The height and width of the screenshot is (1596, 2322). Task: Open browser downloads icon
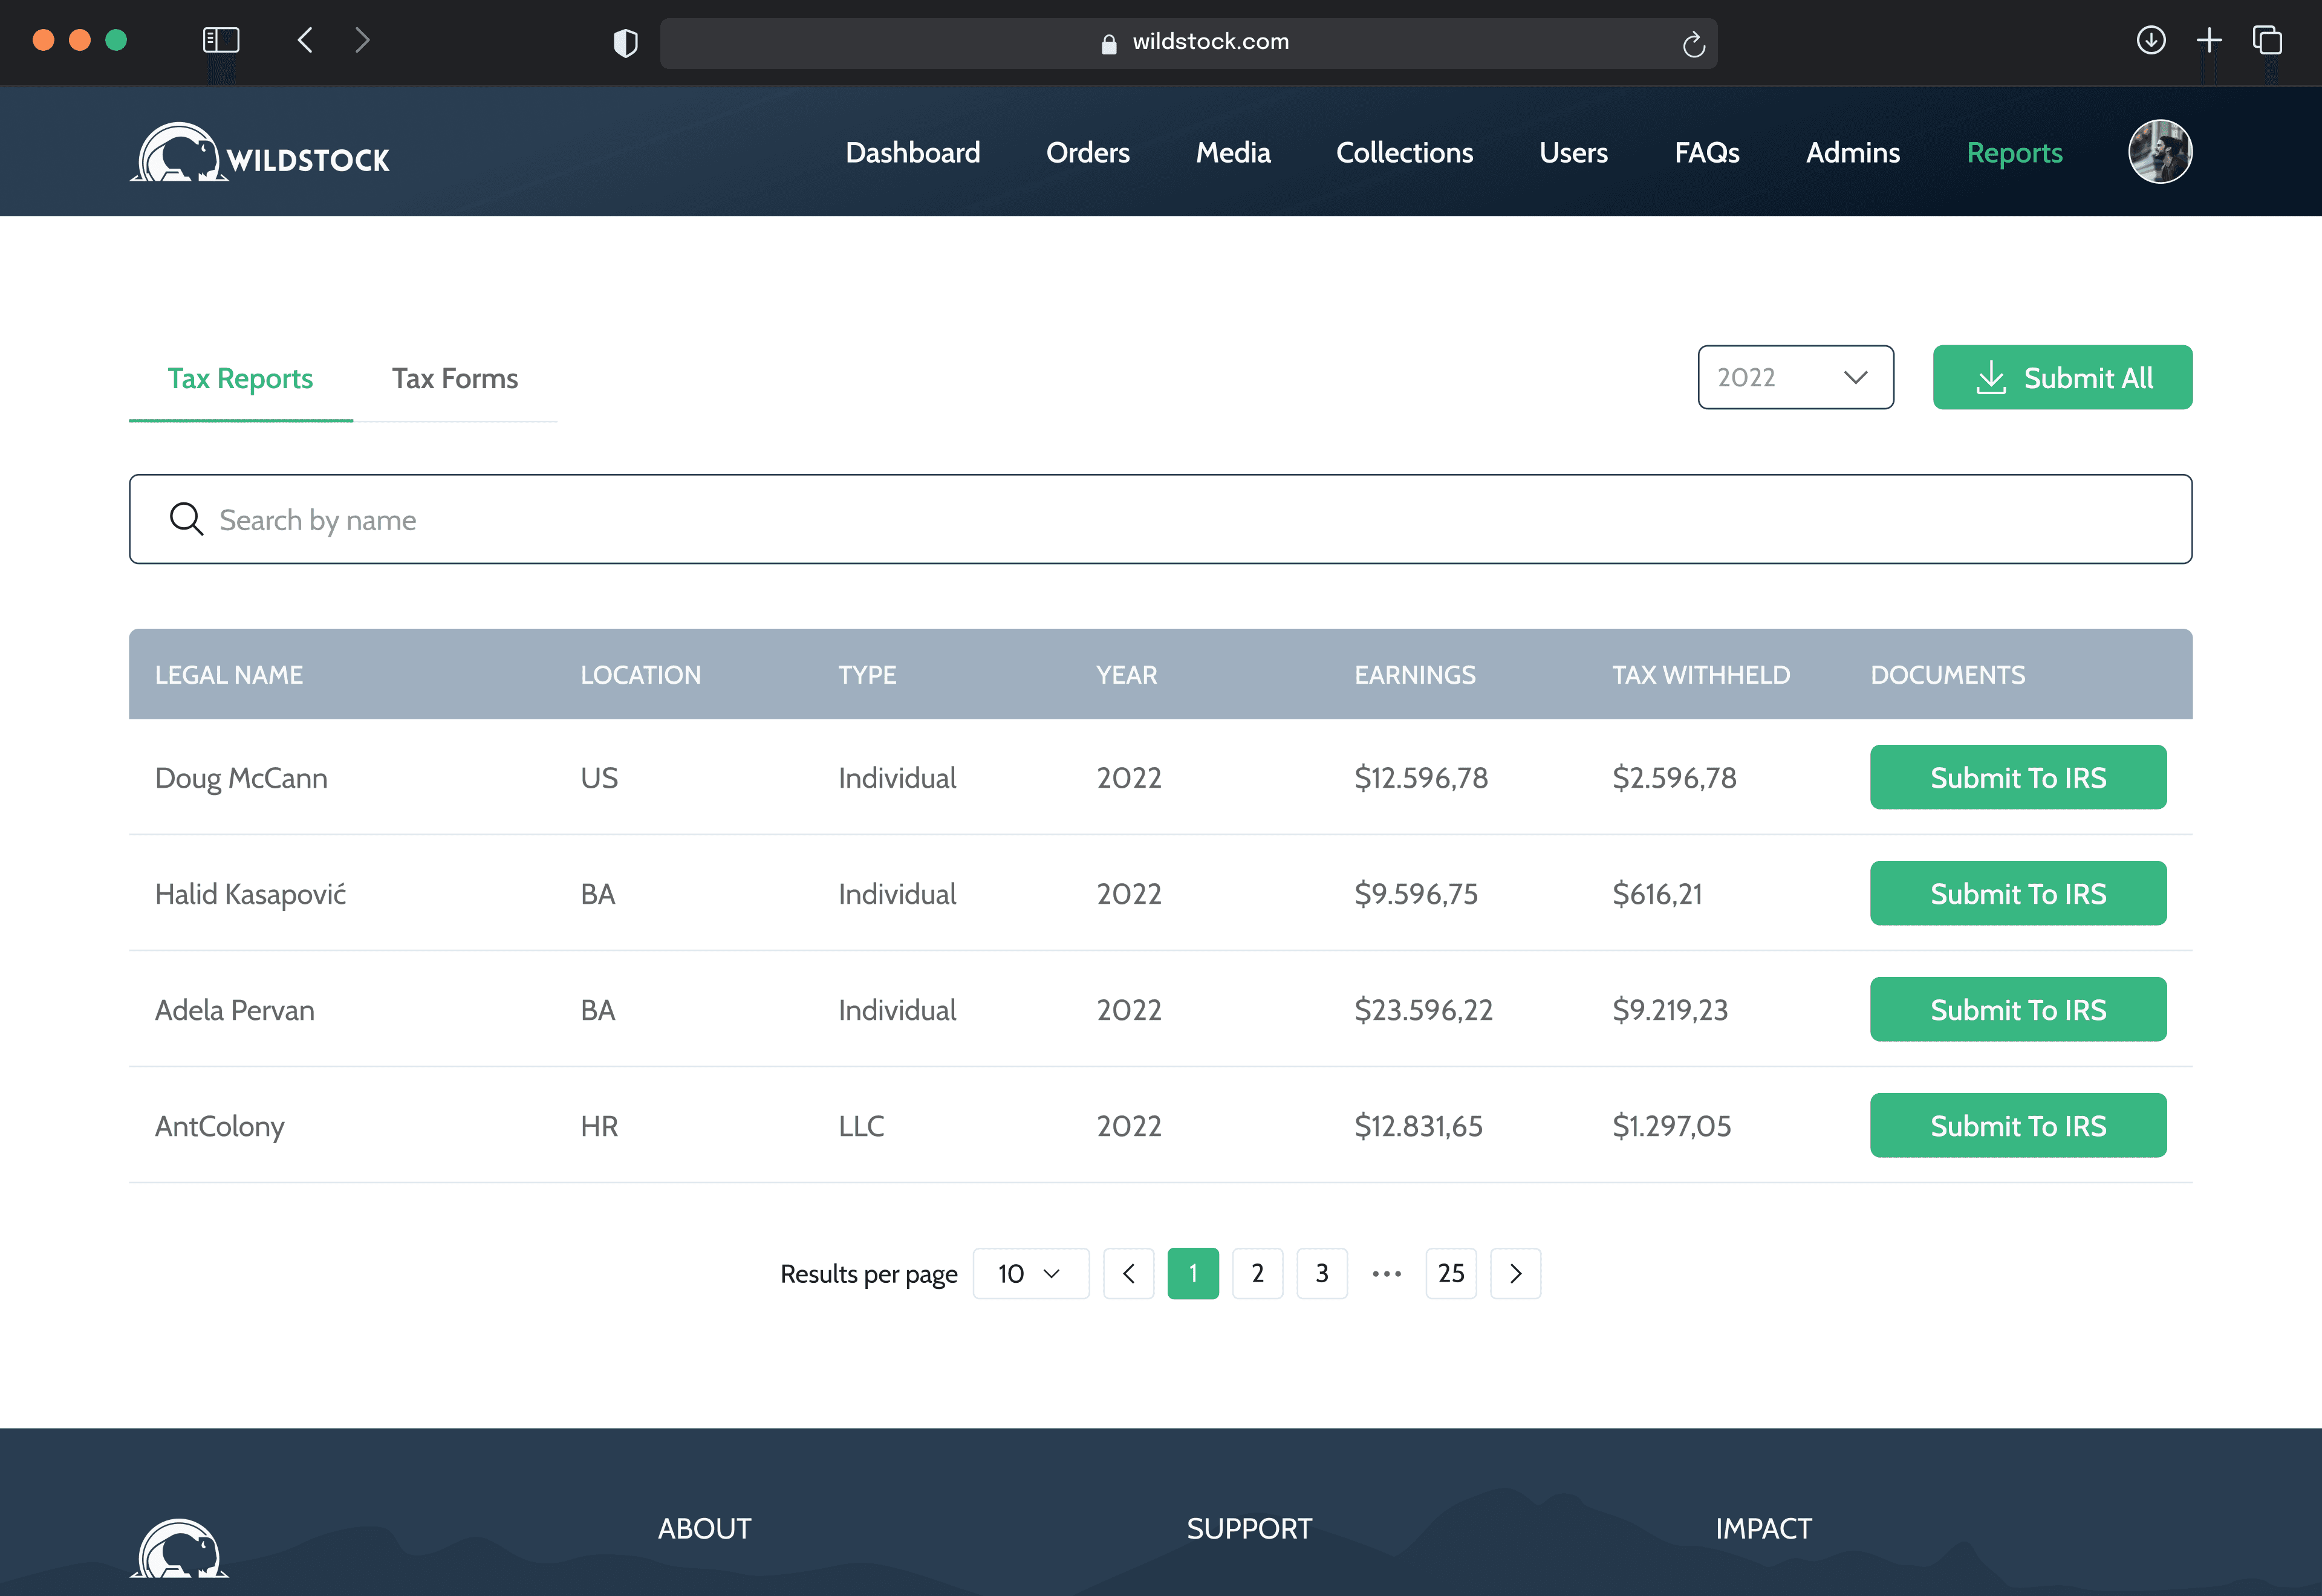[x=2150, y=40]
